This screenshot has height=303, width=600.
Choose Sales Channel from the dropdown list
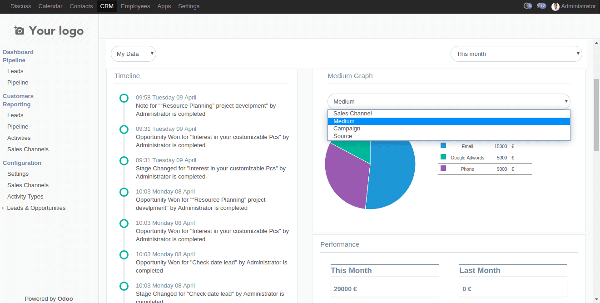click(449, 114)
